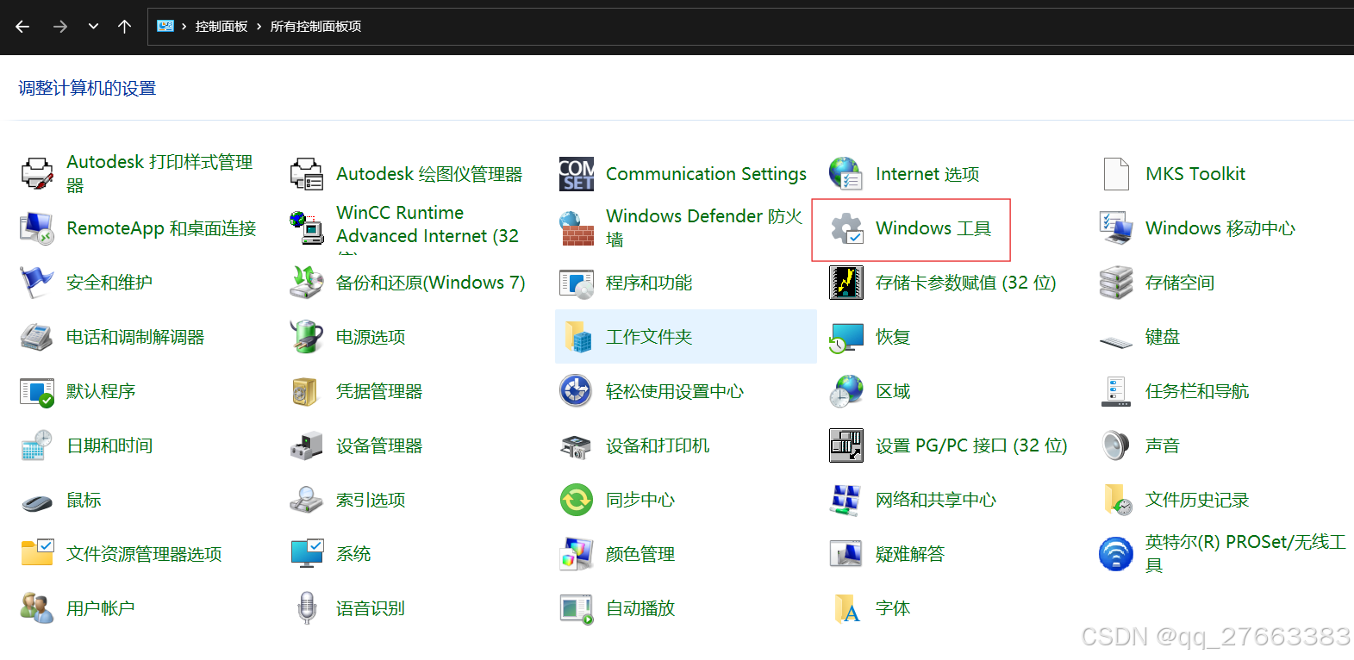
Task: Open recent locations dropdown chevron
Action: 93,27
